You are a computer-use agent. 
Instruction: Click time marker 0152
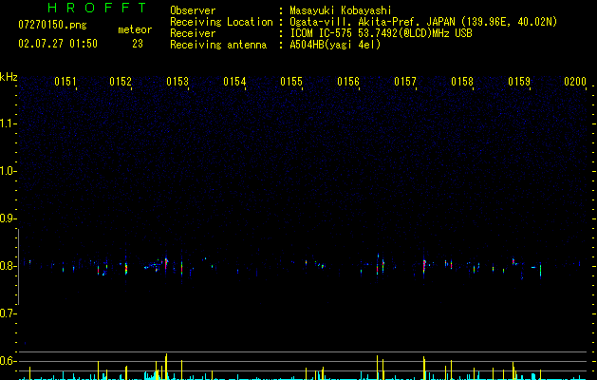[x=121, y=81]
